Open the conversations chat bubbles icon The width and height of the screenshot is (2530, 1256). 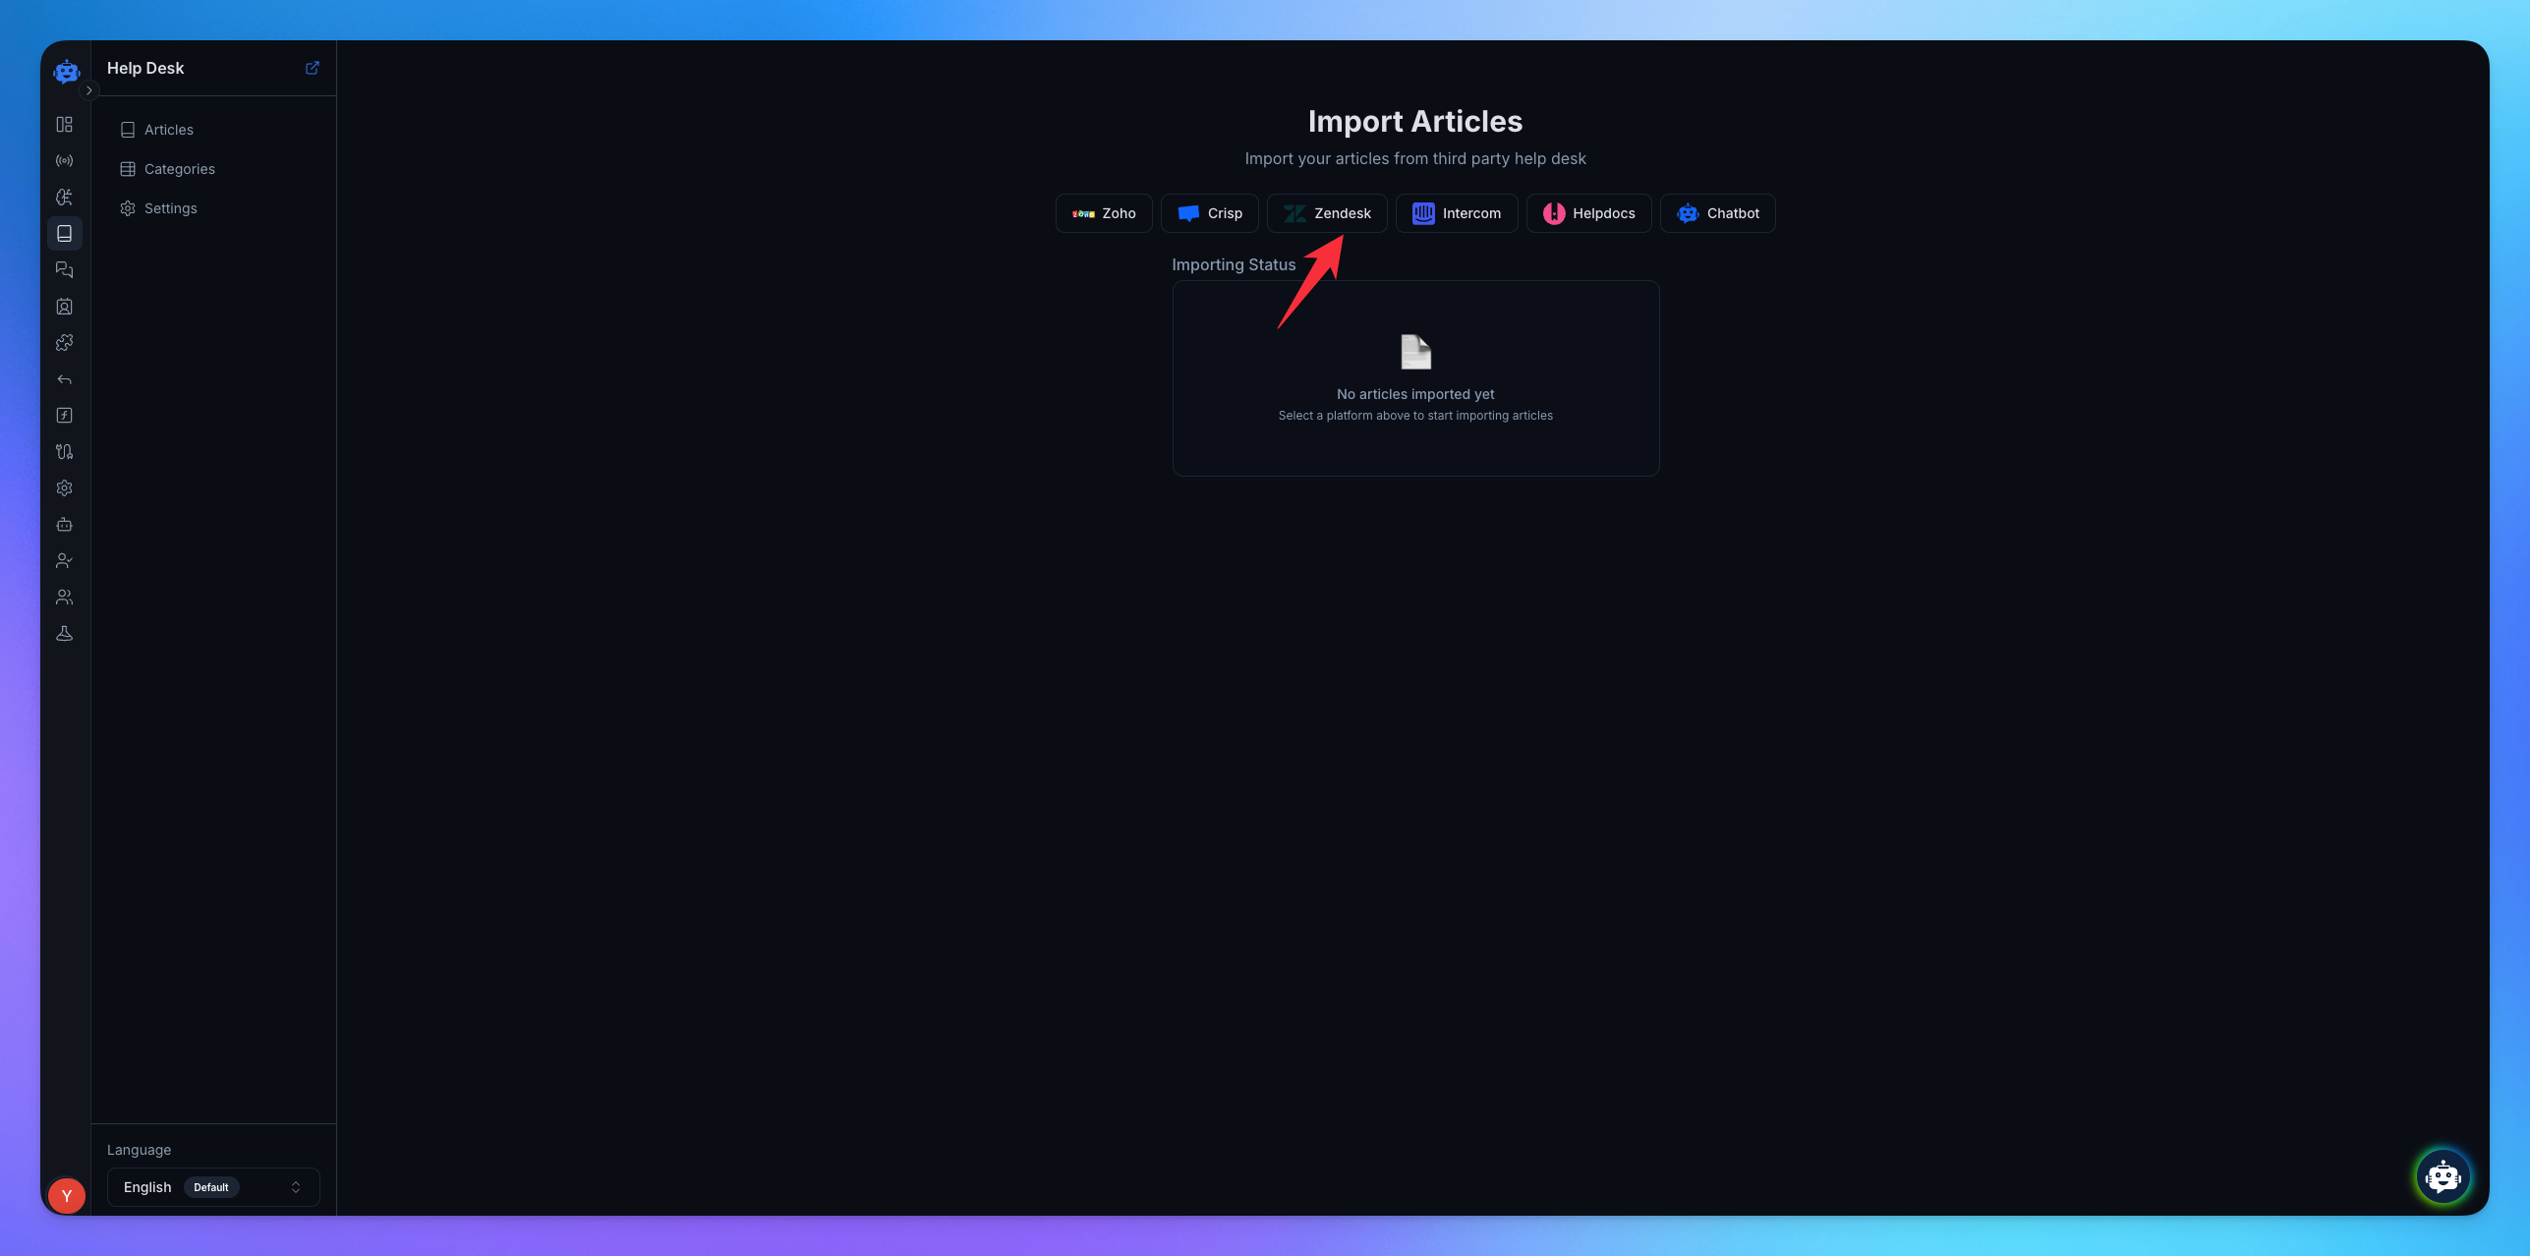65,270
